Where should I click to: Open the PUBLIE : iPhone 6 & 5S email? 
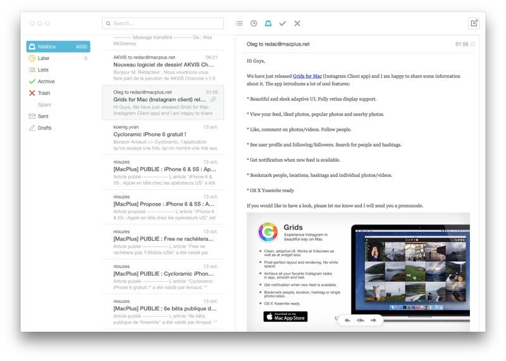[x=163, y=172]
